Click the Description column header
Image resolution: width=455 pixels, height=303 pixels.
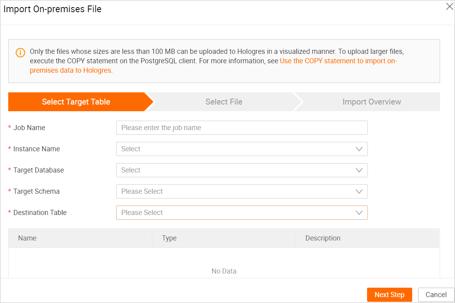click(x=323, y=238)
